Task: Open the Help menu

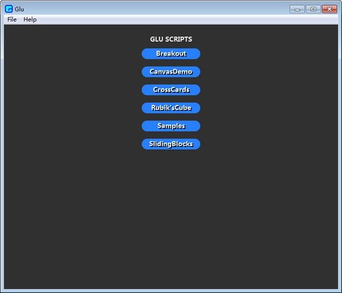Action: 30,19
